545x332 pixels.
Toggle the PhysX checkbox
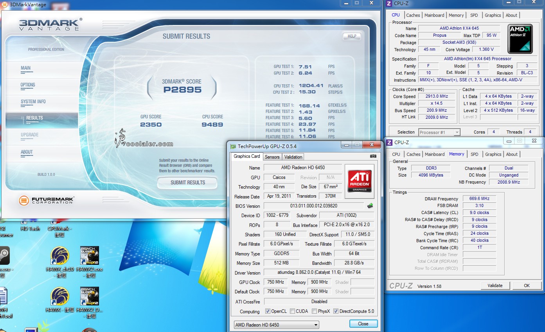click(315, 311)
